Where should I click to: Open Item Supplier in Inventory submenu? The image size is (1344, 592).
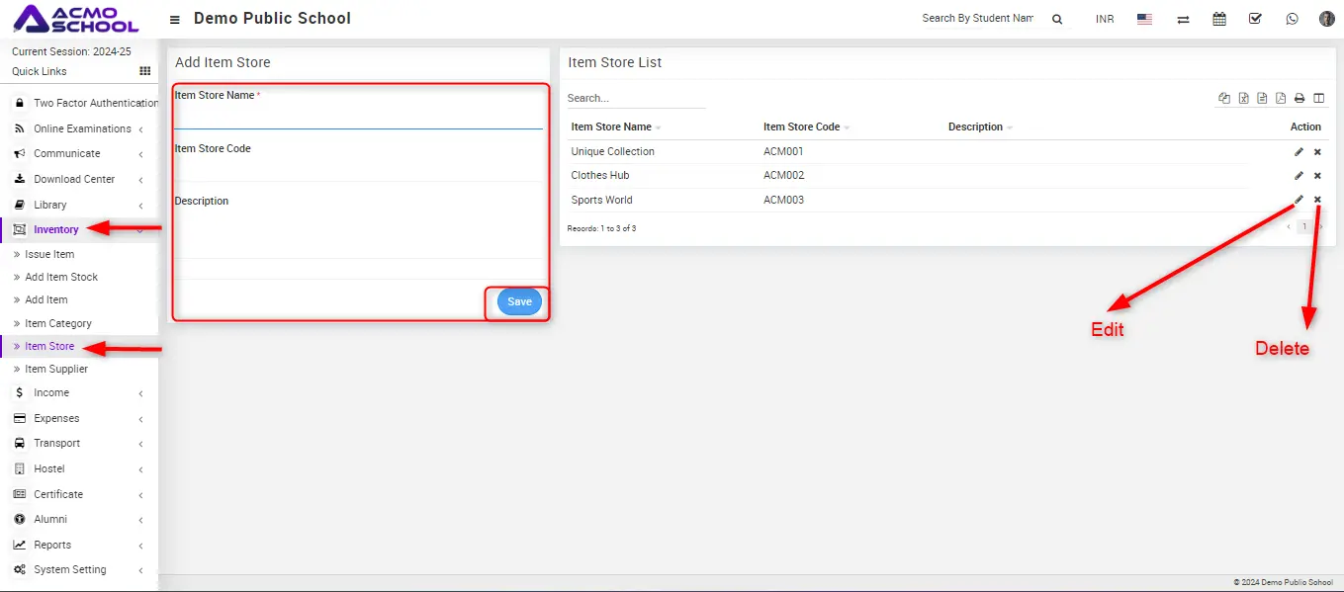point(56,370)
